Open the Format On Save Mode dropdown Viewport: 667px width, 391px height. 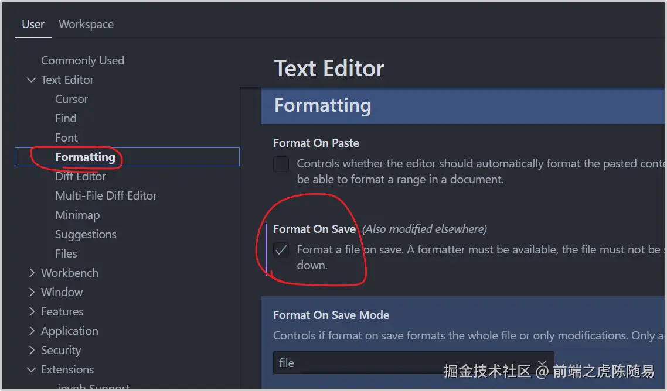click(x=413, y=363)
